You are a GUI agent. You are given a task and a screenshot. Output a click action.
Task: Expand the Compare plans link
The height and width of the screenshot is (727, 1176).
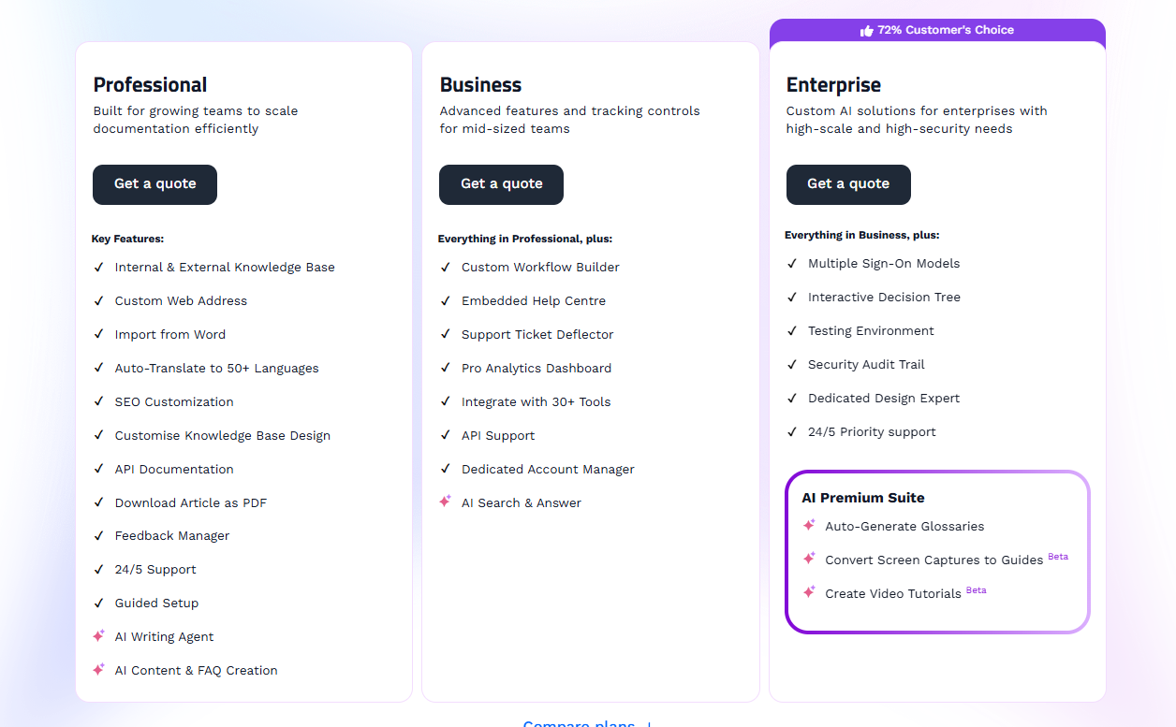(587, 723)
